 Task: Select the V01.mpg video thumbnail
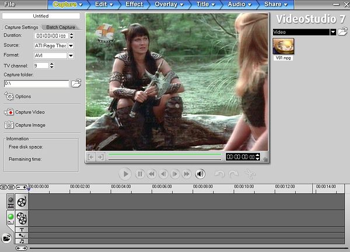(x=283, y=46)
